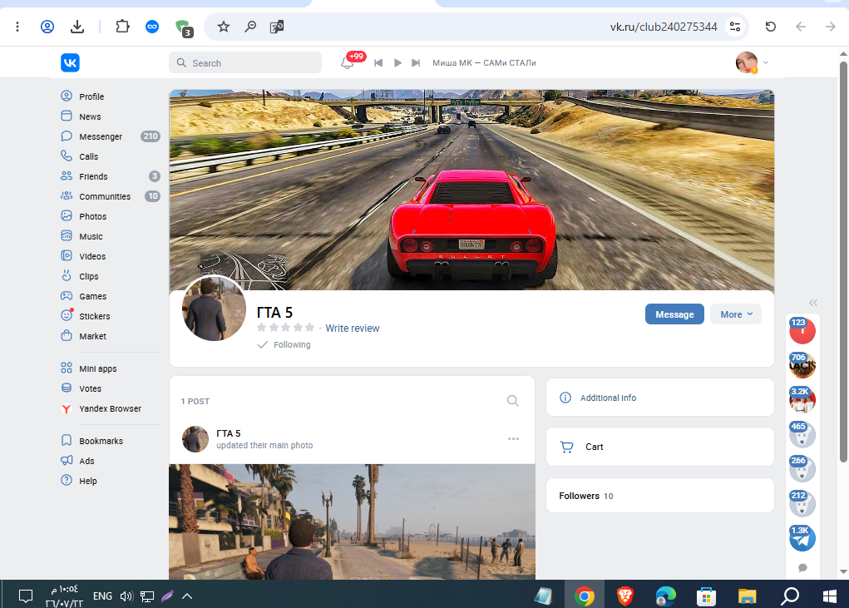Viewport: 849px width, 608px height.
Task: Click the Videos sidebar icon
Action: pos(67,256)
